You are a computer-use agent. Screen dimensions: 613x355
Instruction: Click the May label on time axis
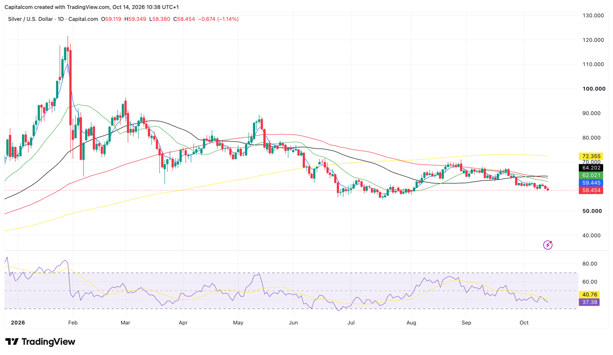[x=239, y=323]
